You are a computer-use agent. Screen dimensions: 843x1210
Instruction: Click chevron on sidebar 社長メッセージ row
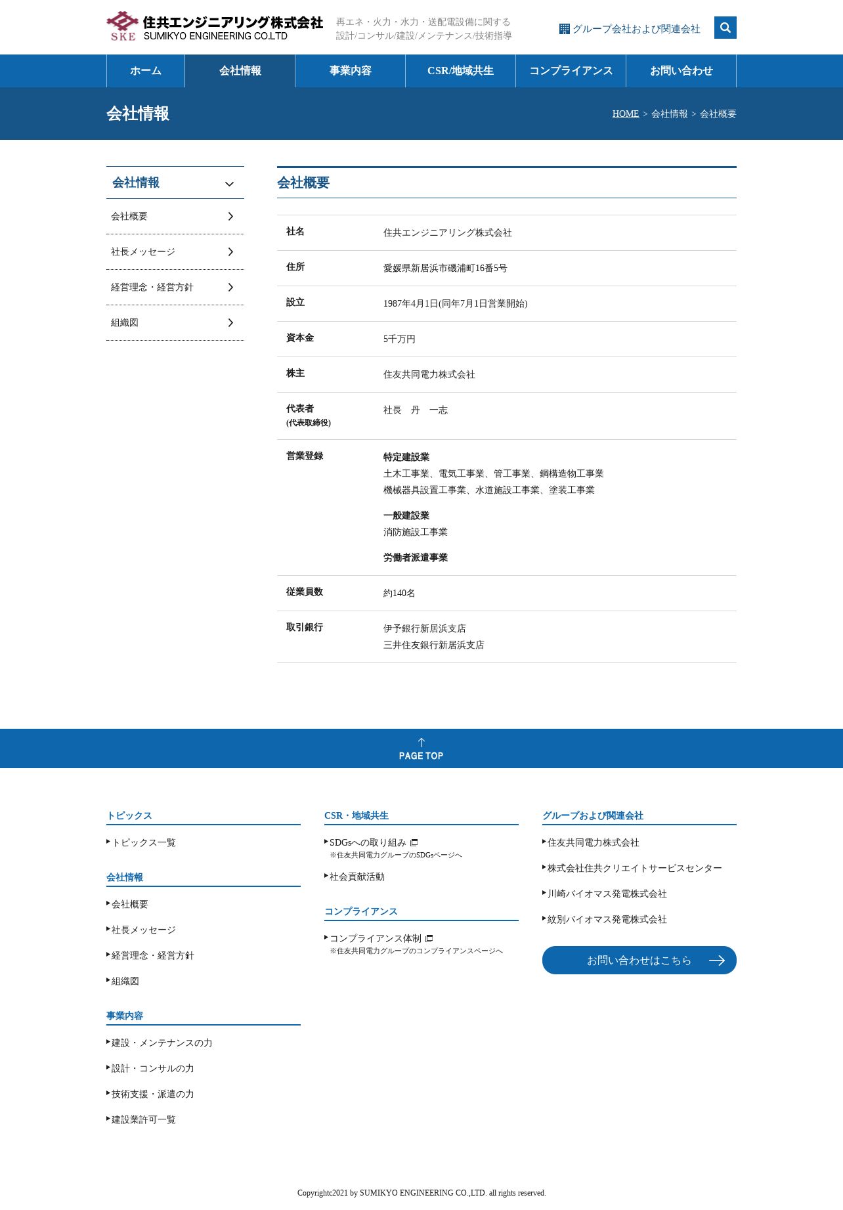pyautogui.click(x=230, y=251)
